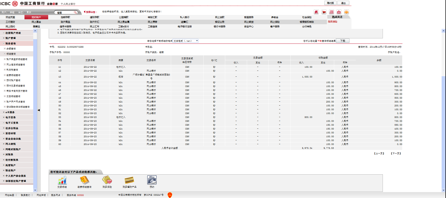Click the 购买理财产品 abacus icon
Image resolution: width=446 pixels, height=198 pixels.
click(x=129, y=180)
